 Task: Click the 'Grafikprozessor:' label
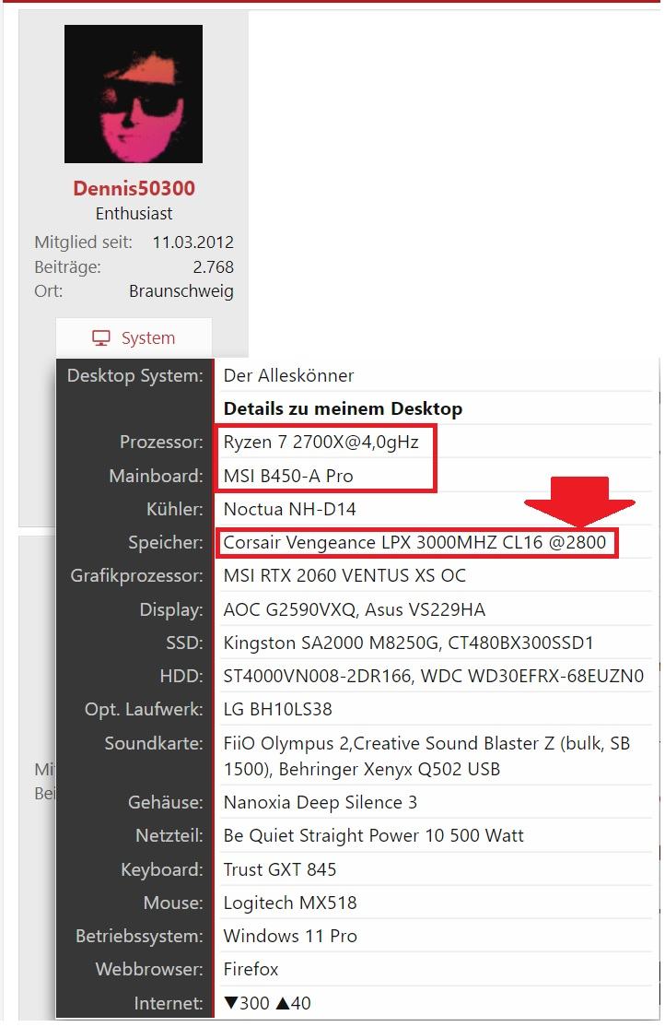tap(137, 575)
